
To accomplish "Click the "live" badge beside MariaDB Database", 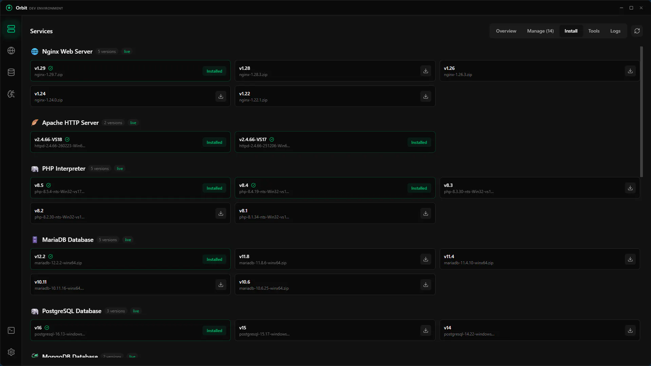I will click(128, 240).
